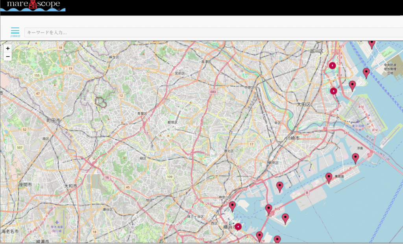Click the route 12 road shield

point(121,96)
